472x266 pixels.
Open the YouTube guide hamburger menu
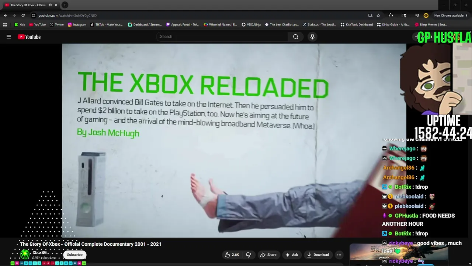coord(9,37)
